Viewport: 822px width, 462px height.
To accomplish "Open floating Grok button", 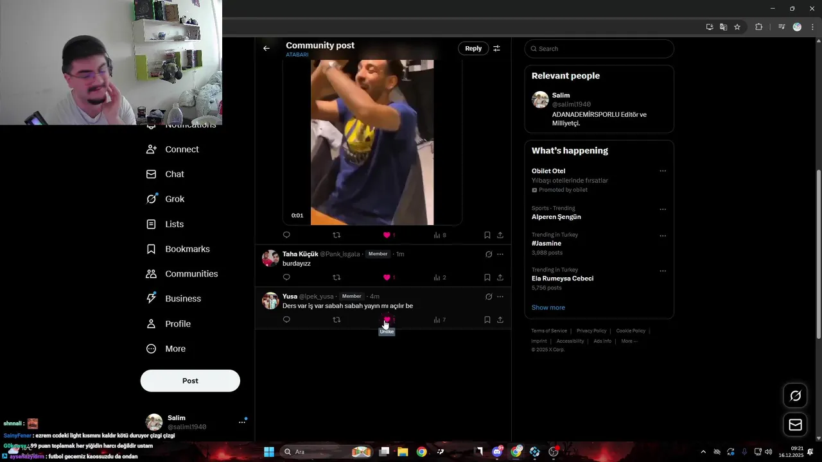I will (795, 396).
